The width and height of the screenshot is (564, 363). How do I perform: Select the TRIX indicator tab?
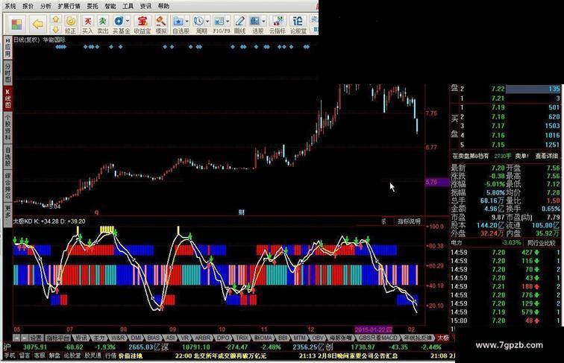click(x=242, y=338)
